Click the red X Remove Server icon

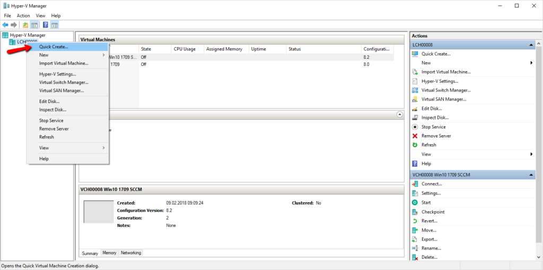415,136
